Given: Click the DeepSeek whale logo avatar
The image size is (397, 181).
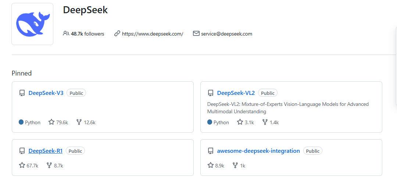Looking at the screenshot, I should pos(32,24).
